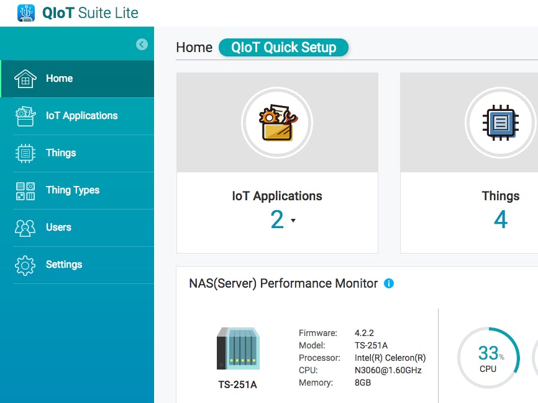Click the Things card count showing 4

(x=501, y=219)
